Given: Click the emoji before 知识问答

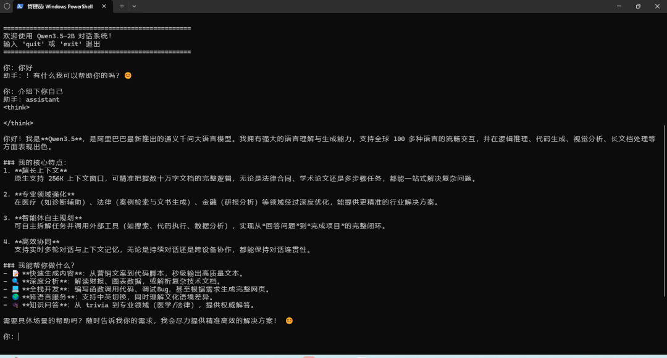Looking at the screenshot, I should pyautogui.click(x=15, y=305).
